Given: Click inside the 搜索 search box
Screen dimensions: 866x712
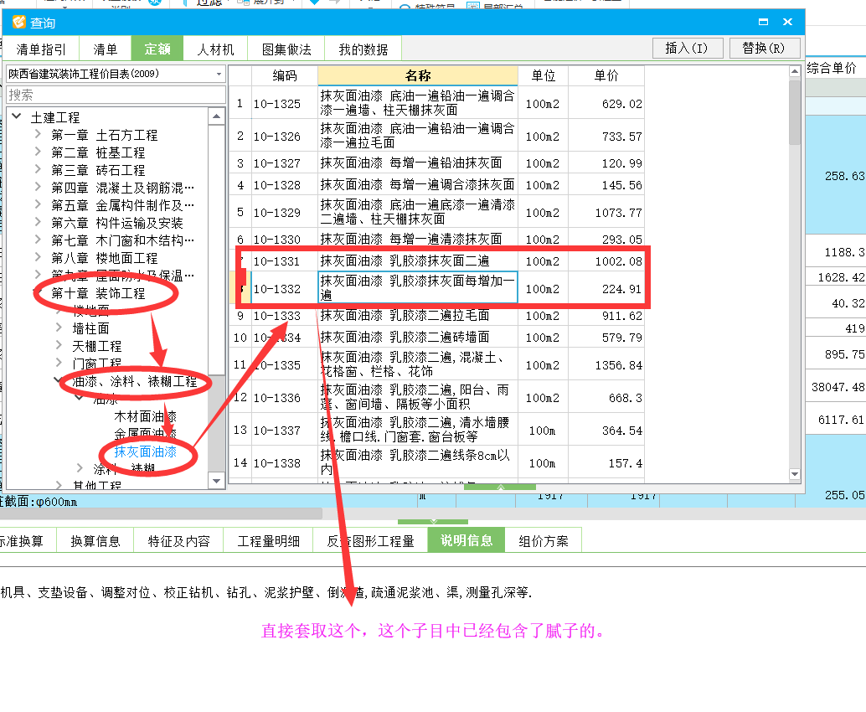Looking at the screenshot, I should tap(109, 90).
